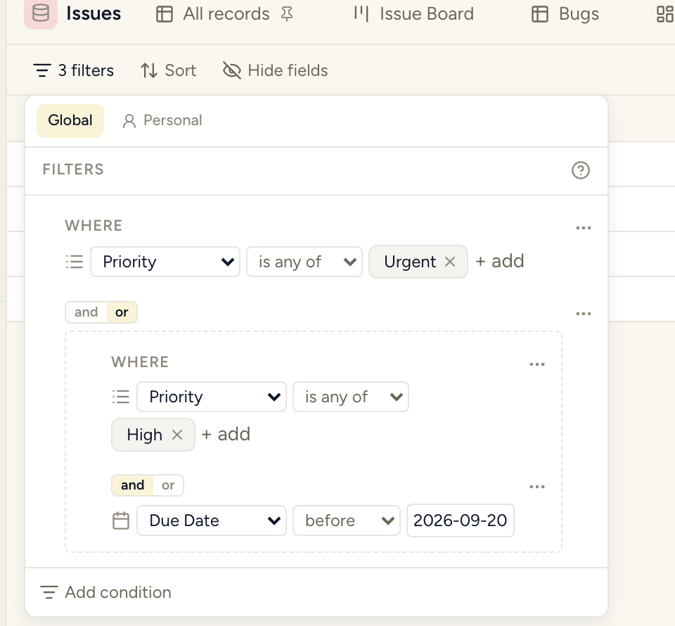Click the list icon beside the first Priority field
The image size is (675, 626).
[x=75, y=262]
